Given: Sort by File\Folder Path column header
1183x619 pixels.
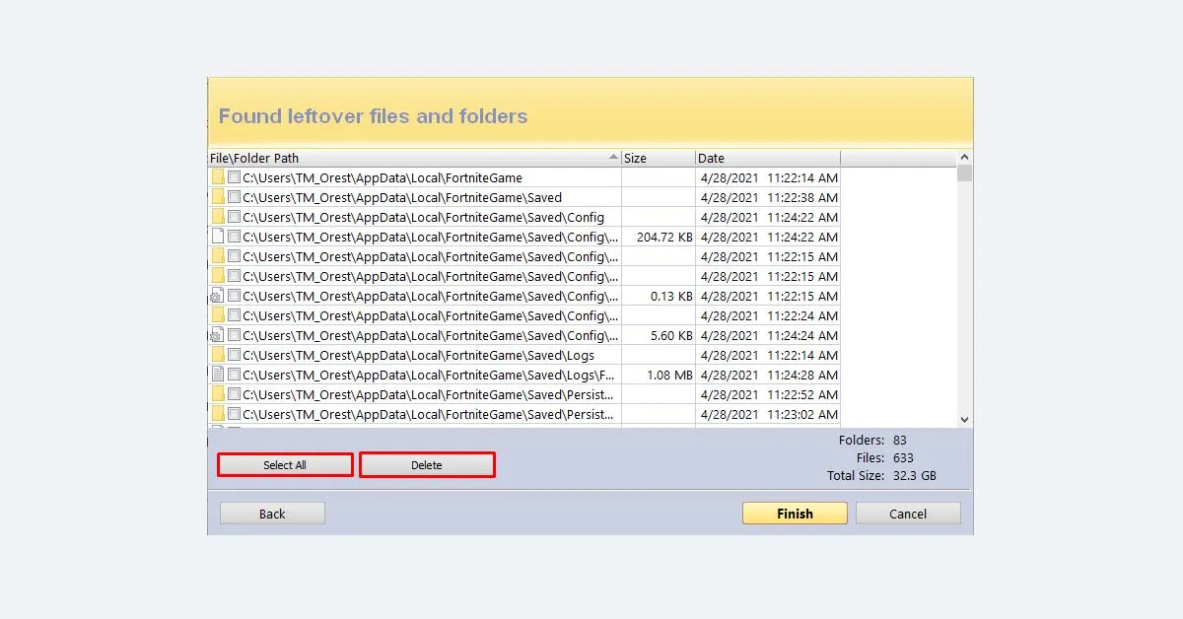Looking at the screenshot, I should 414,158.
